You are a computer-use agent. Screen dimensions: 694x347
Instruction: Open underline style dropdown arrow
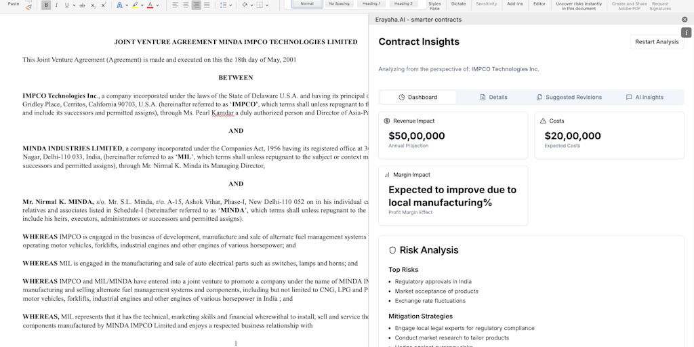click(73, 5)
